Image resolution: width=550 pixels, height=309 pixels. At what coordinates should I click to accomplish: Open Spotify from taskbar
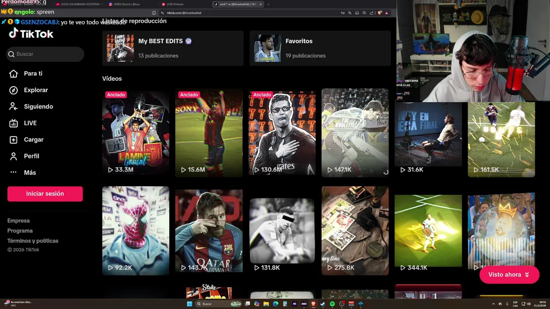point(332,304)
